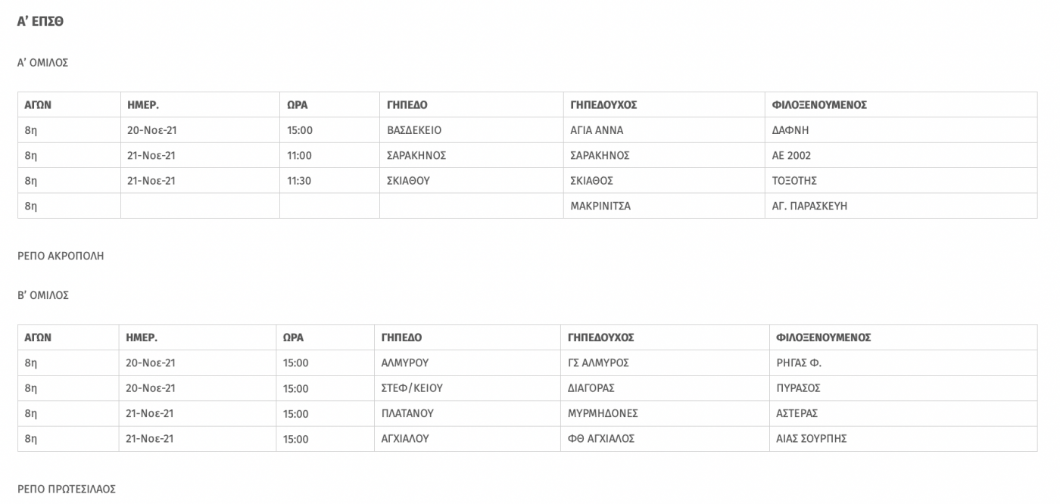Select the Α' ΟΜΙΛΟΣ group label

pyautogui.click(x=43, y=63)
